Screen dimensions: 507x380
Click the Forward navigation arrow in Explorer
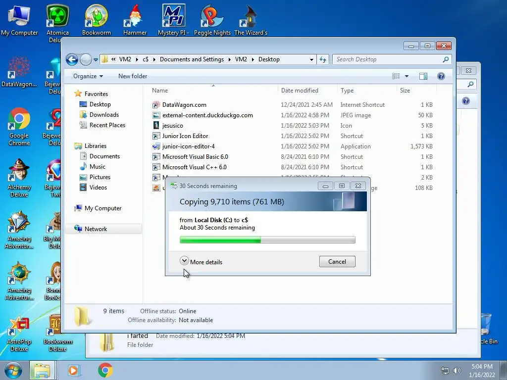click(x=85, y=59)
